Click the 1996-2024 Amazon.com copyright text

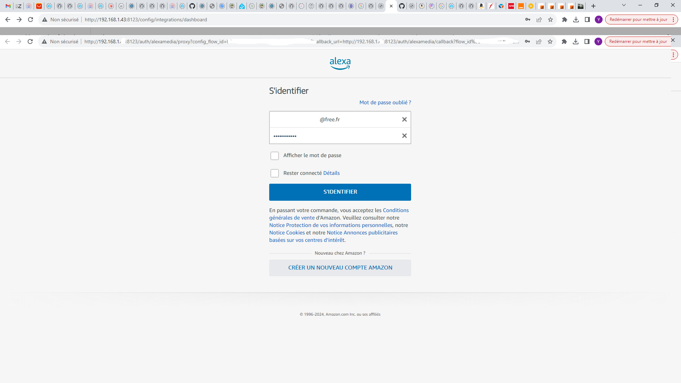340,315
